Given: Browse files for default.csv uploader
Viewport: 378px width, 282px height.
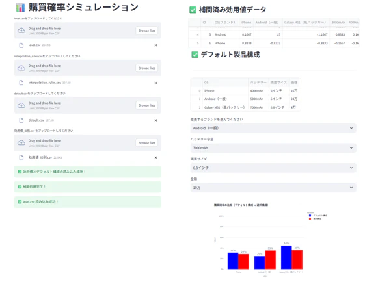Looking at the screenshot, I should click(147, 105).
